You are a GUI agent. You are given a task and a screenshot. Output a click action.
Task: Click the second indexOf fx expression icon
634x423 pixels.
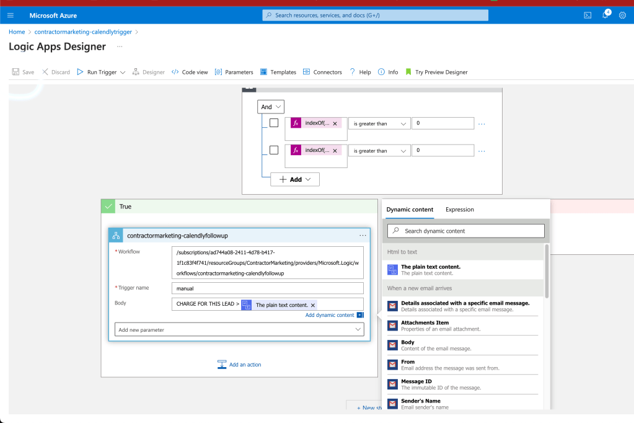[x=296, y=150]
